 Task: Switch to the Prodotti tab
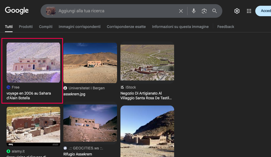tap(26, 27)
